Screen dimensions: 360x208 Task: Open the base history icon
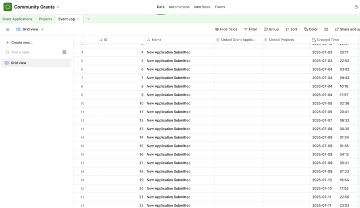356,7
